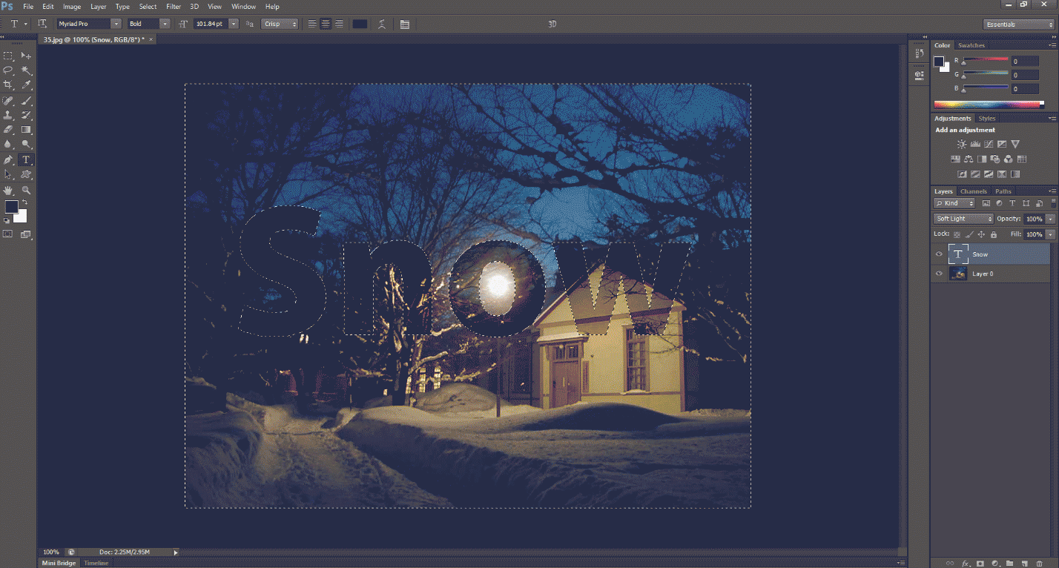Delete layer using the trash icon
1059x568 pixels.
click(x=1039, y=564)
